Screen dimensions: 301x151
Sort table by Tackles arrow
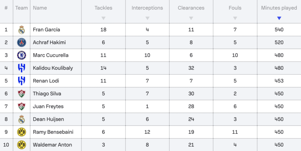[103, 18]
